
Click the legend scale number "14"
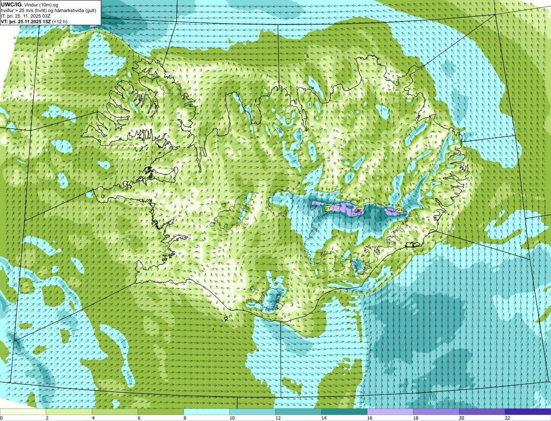tap(324, 418)
